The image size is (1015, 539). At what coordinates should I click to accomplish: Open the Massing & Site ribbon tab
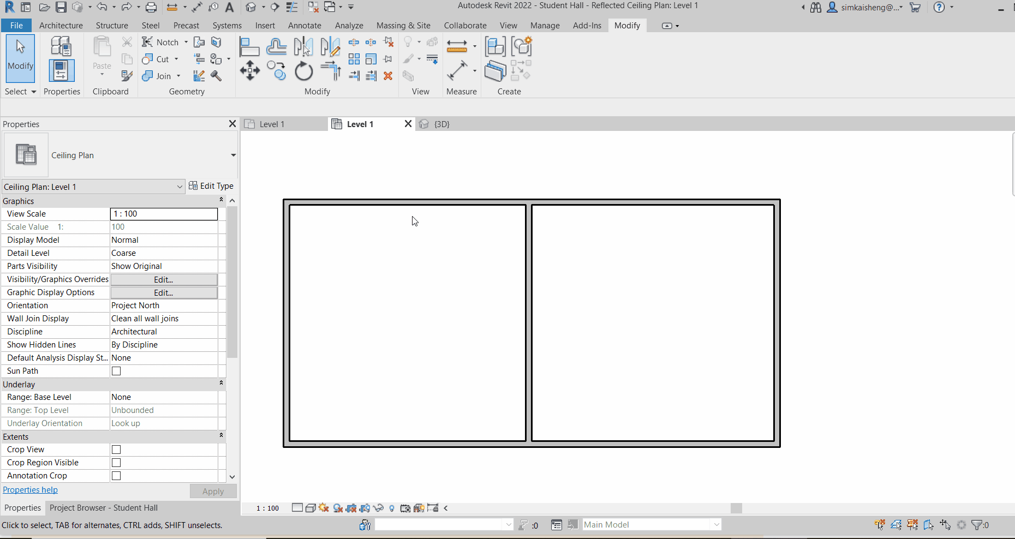click(x=403, y=26)
